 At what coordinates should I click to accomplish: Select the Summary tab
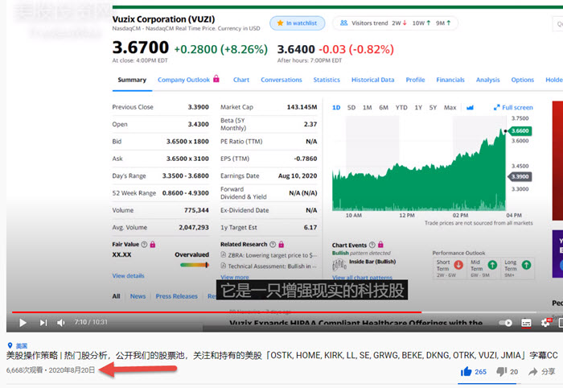click(132, 80)
